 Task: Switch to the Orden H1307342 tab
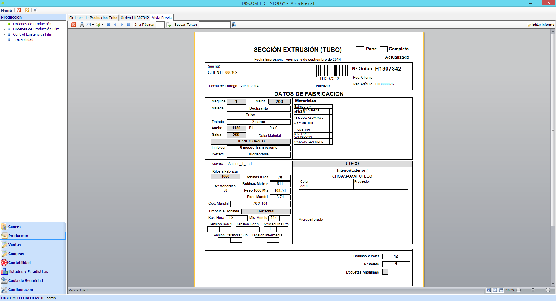[135, 18]
